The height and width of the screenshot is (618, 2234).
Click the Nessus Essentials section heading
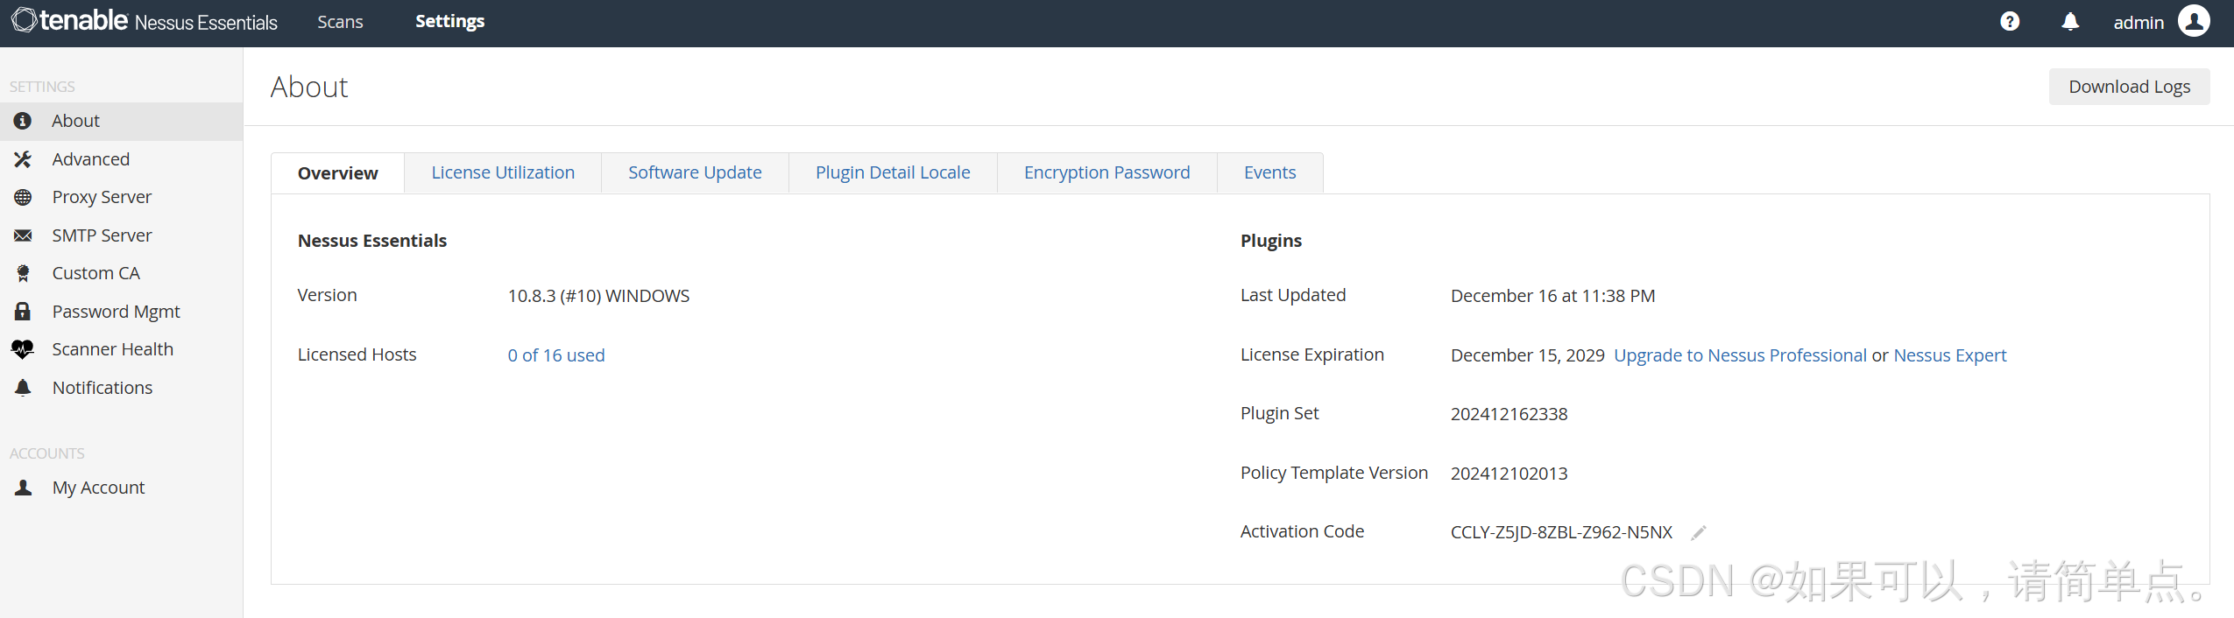[372, 241]
